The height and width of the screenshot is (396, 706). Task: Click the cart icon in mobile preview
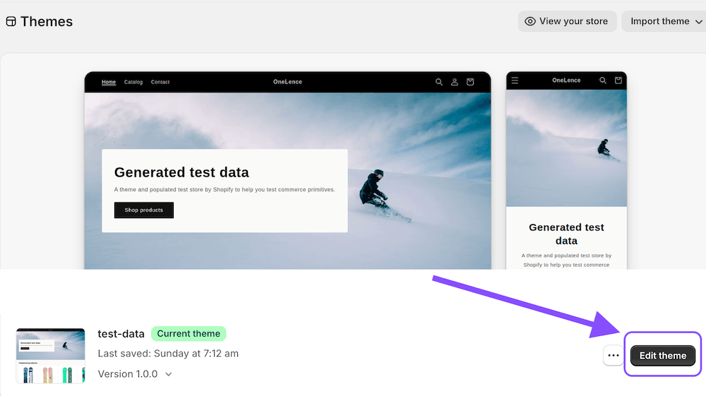pos(618,80)
